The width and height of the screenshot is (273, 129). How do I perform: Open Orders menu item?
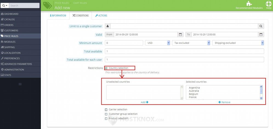click(20, 25)
